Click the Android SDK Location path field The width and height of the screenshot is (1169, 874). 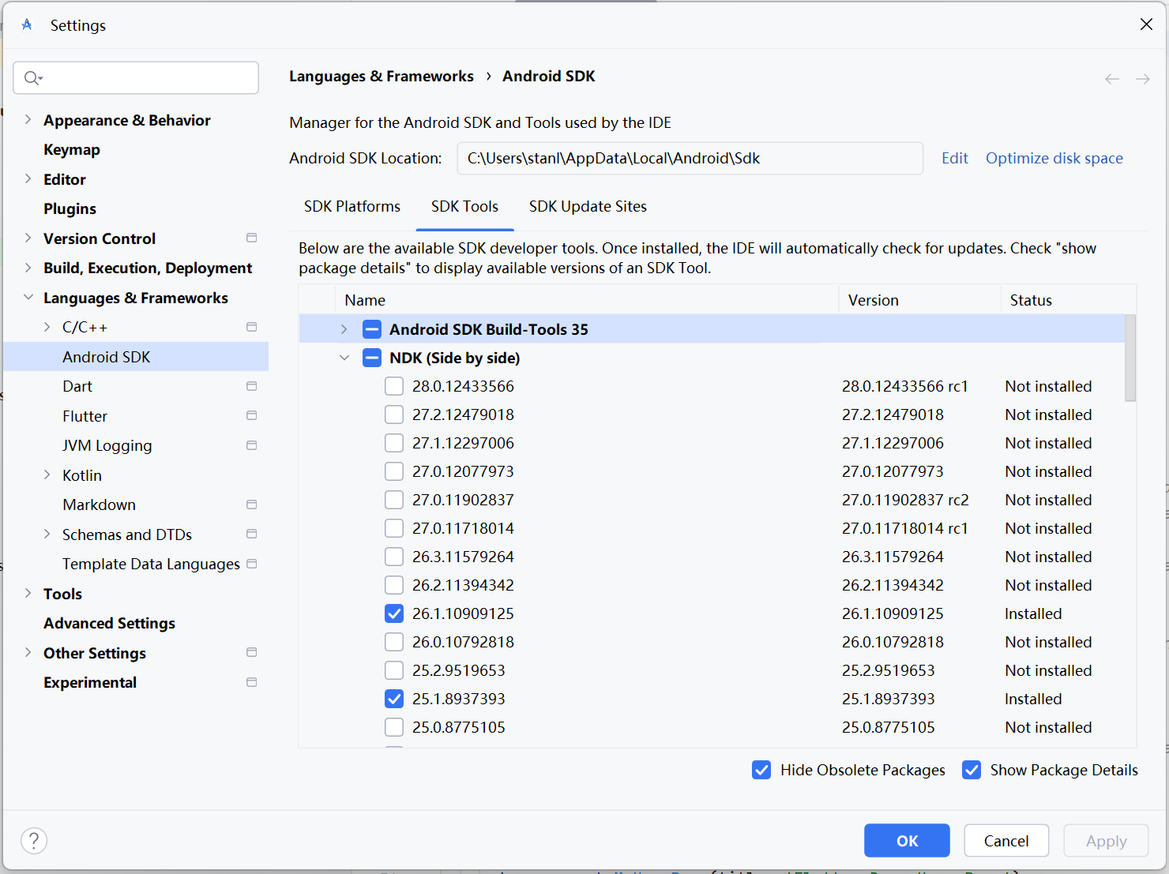[x=690, y=158]
